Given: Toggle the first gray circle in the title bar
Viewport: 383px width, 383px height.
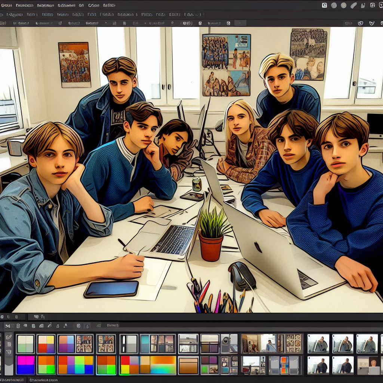Looking at the screenshot, I should (334, 5).
